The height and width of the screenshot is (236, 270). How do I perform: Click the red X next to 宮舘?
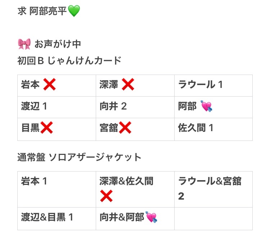coord(125,128)
